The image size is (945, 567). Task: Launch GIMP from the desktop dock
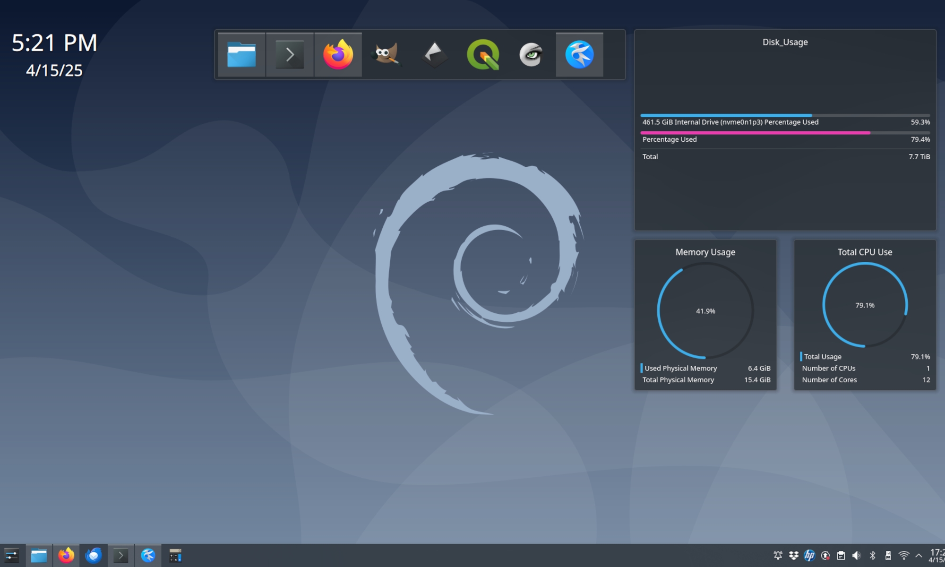(x=387, y=55)
